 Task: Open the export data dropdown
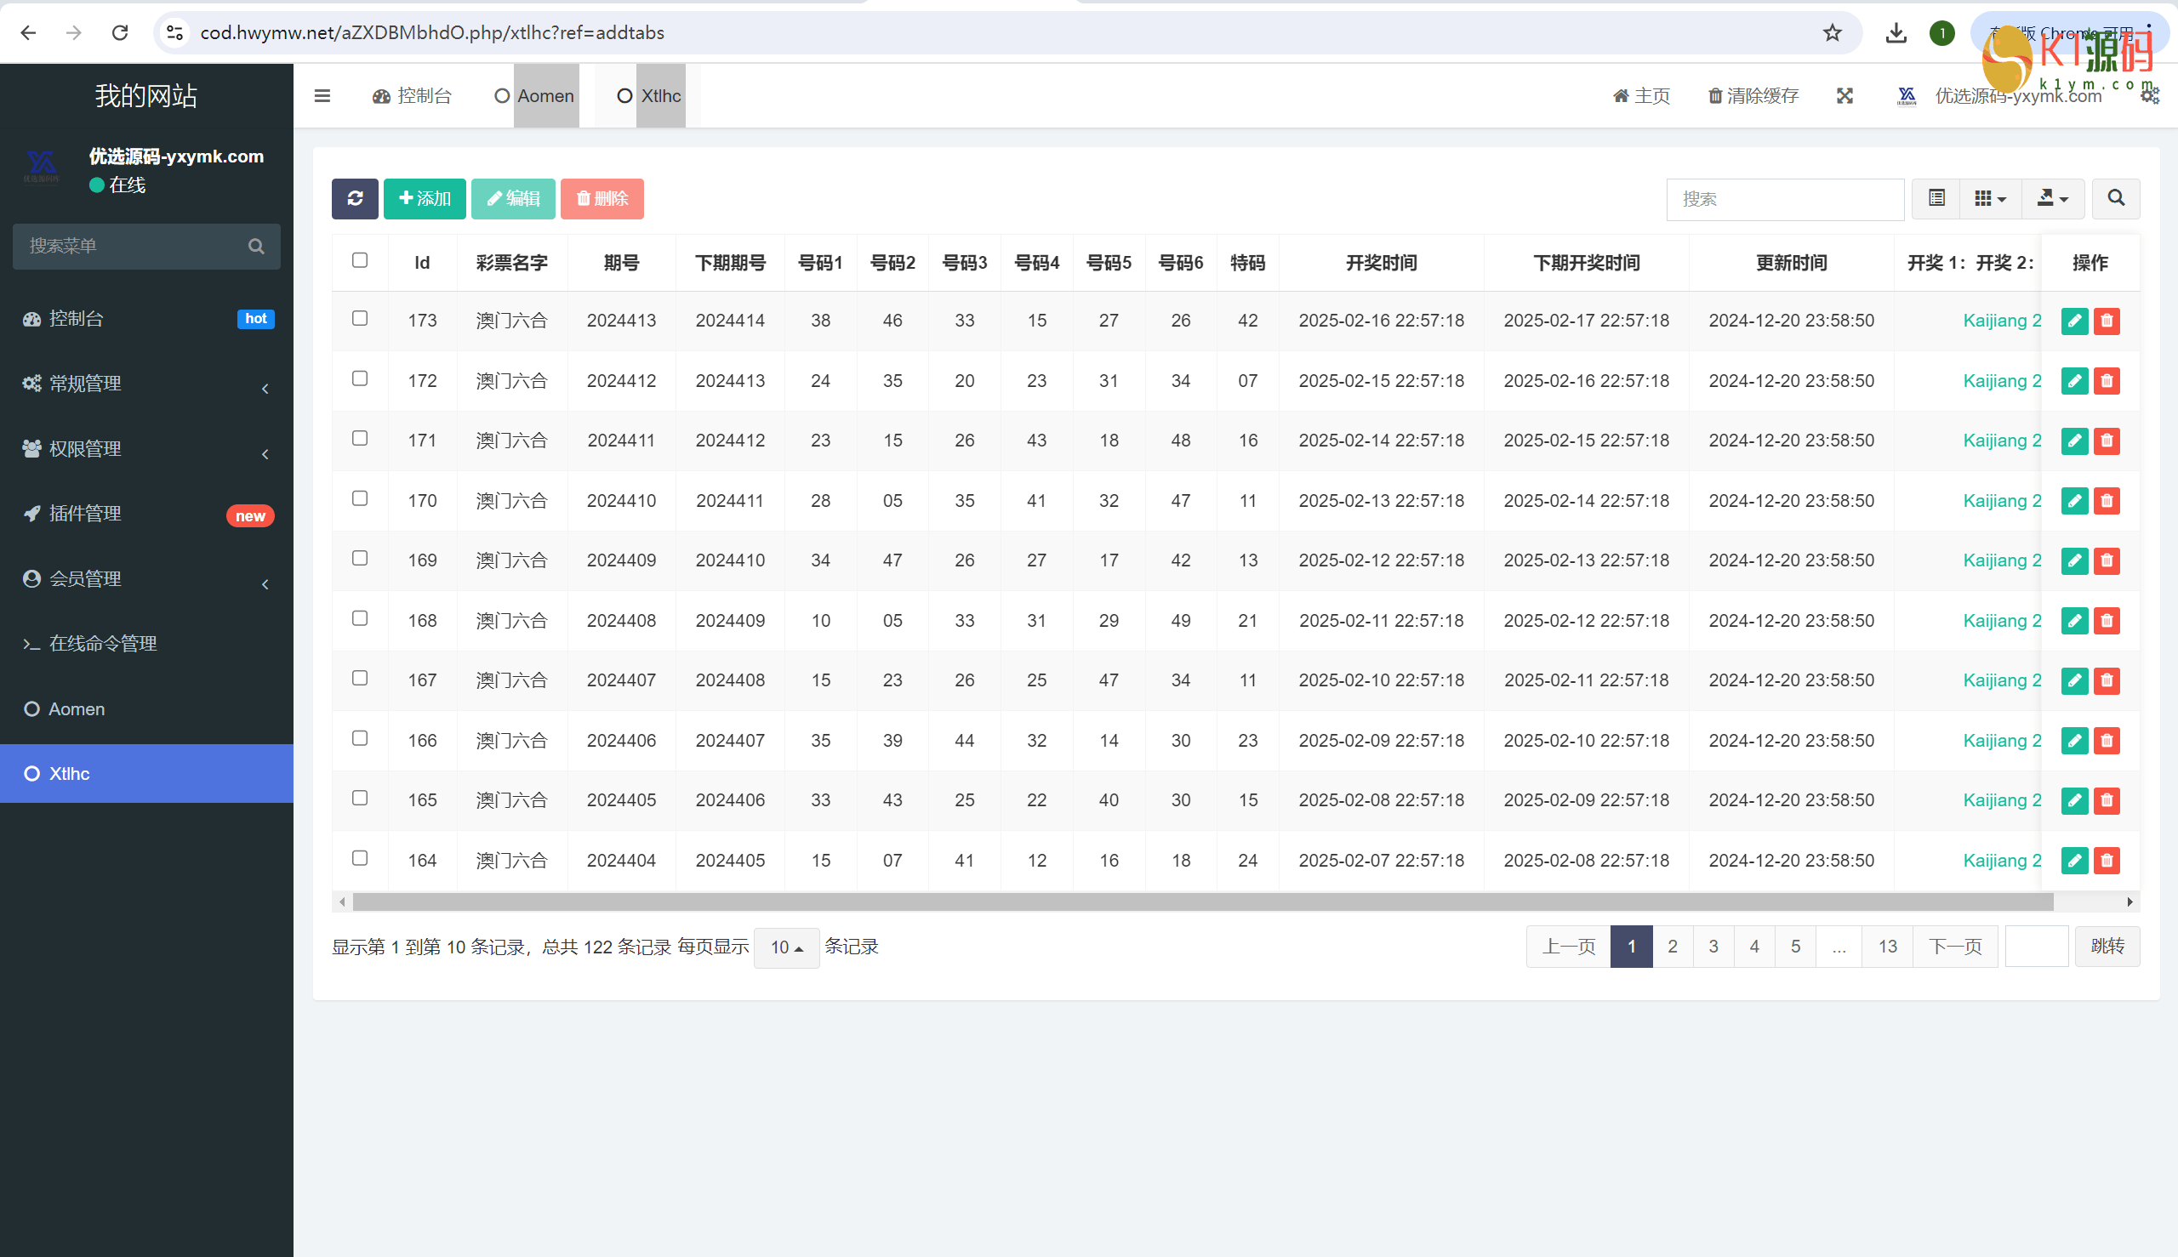point(2052,198)
